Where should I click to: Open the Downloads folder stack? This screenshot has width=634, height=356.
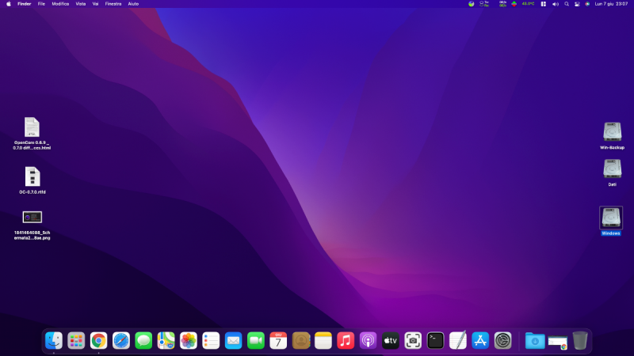click(535, 340)
